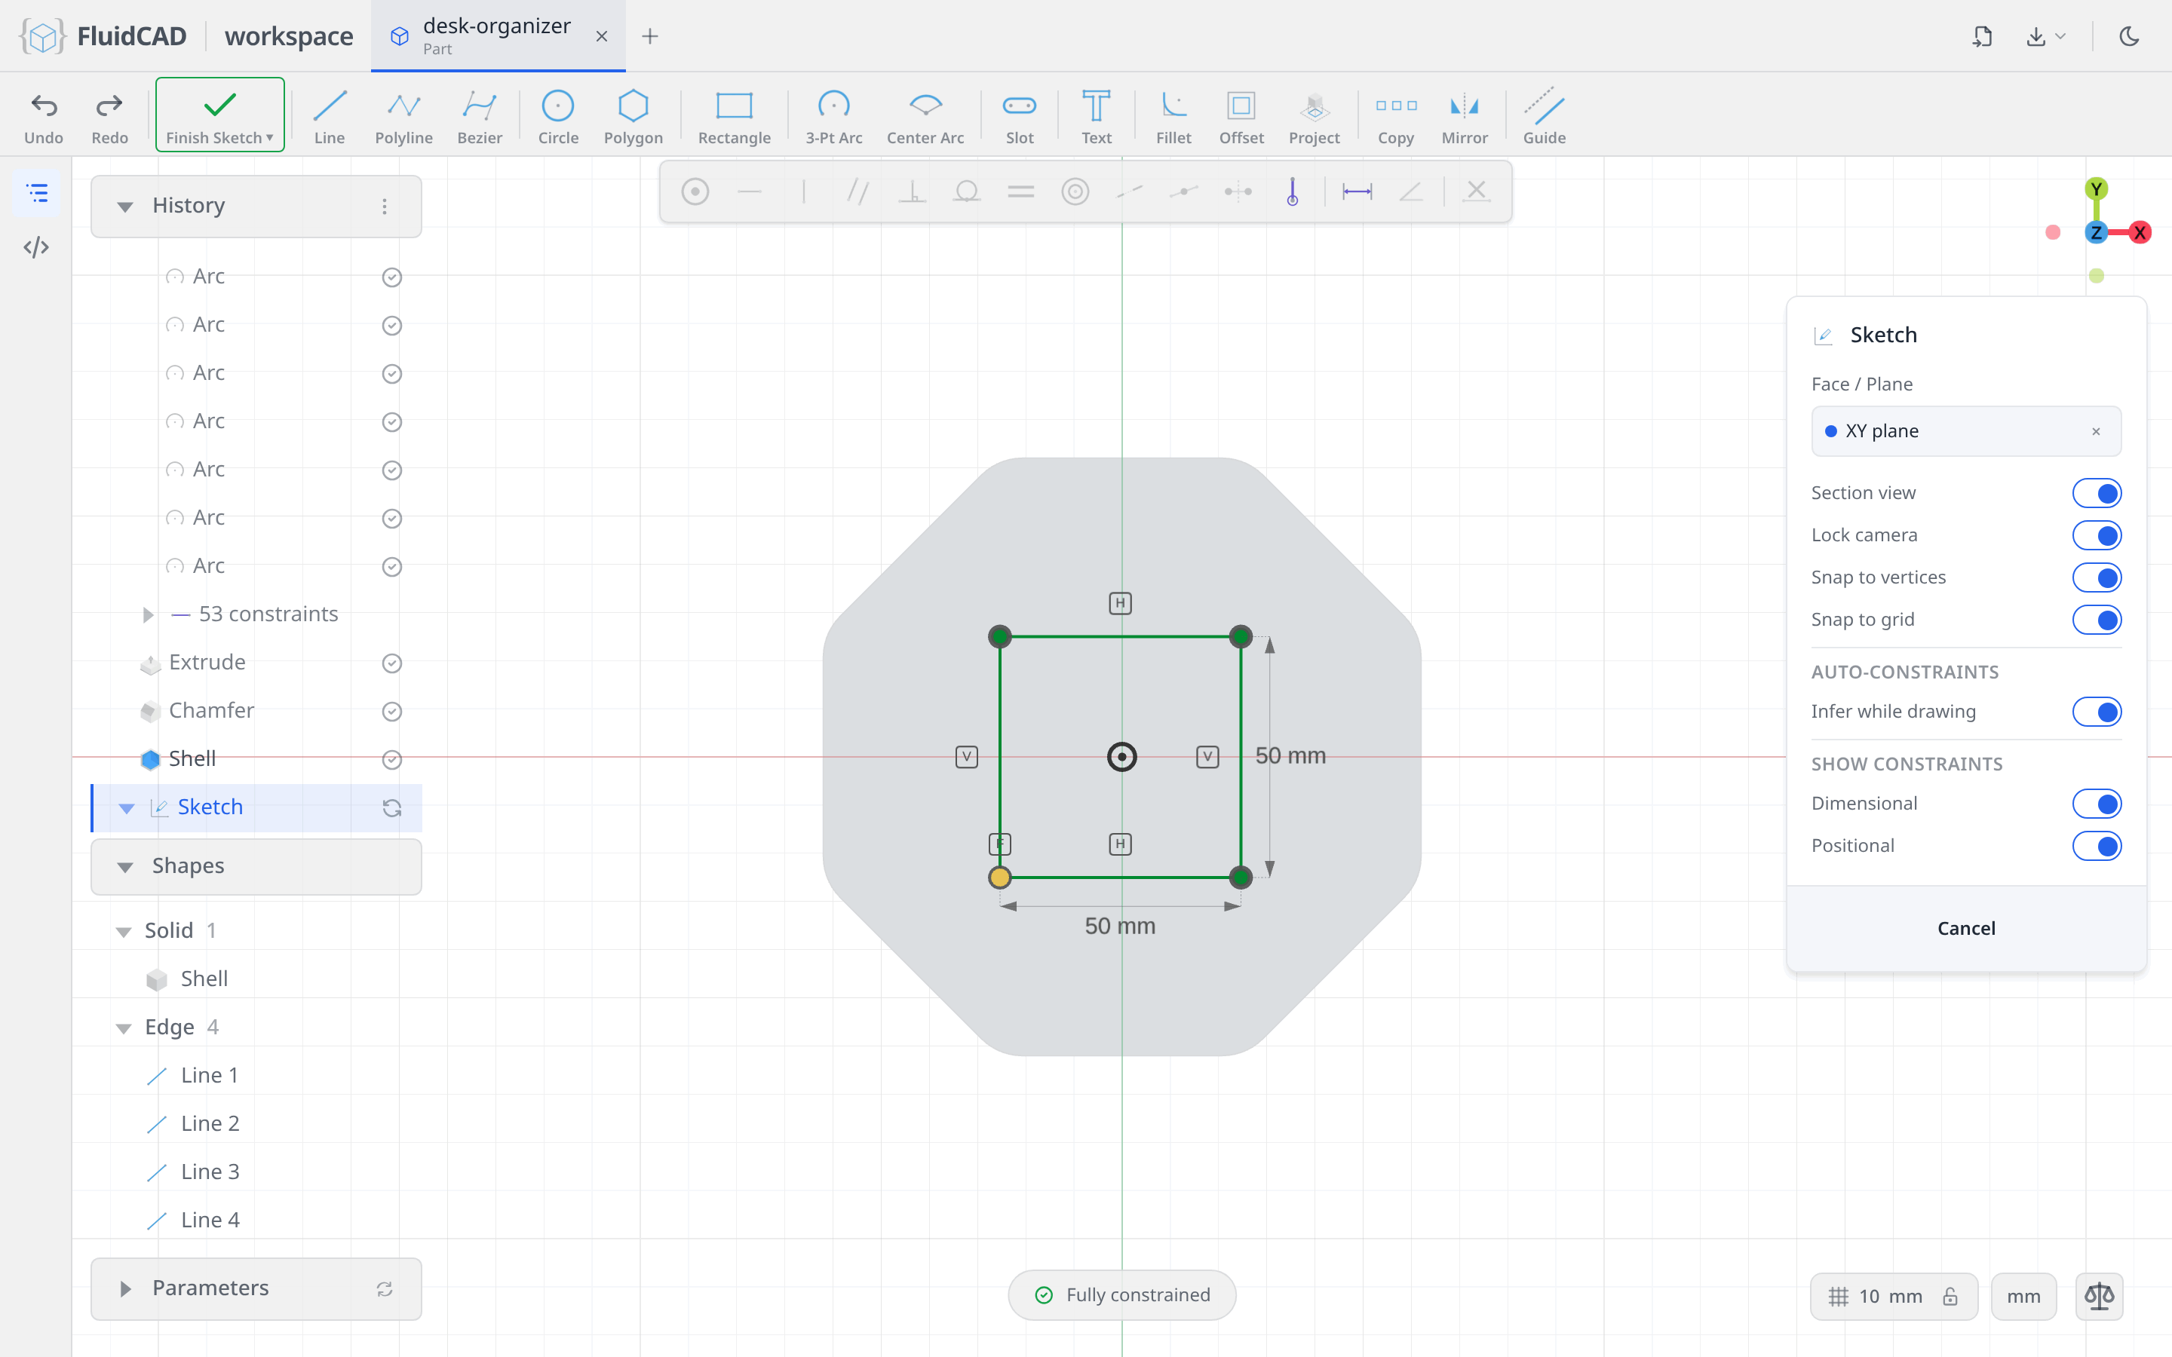Viewport: 2172px width, 1357px height.
Task: Switch off Snap to grid
Action: [2096, 619]
